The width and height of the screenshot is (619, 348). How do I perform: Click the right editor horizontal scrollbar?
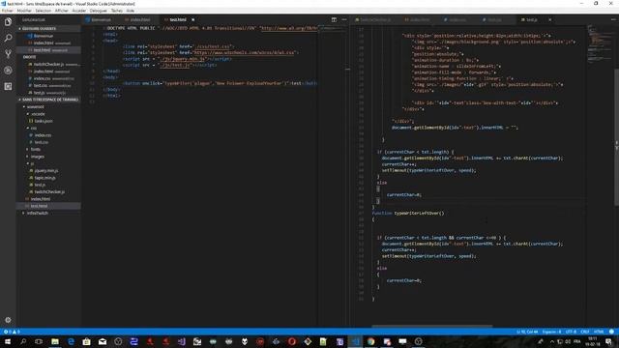point(432,326)
